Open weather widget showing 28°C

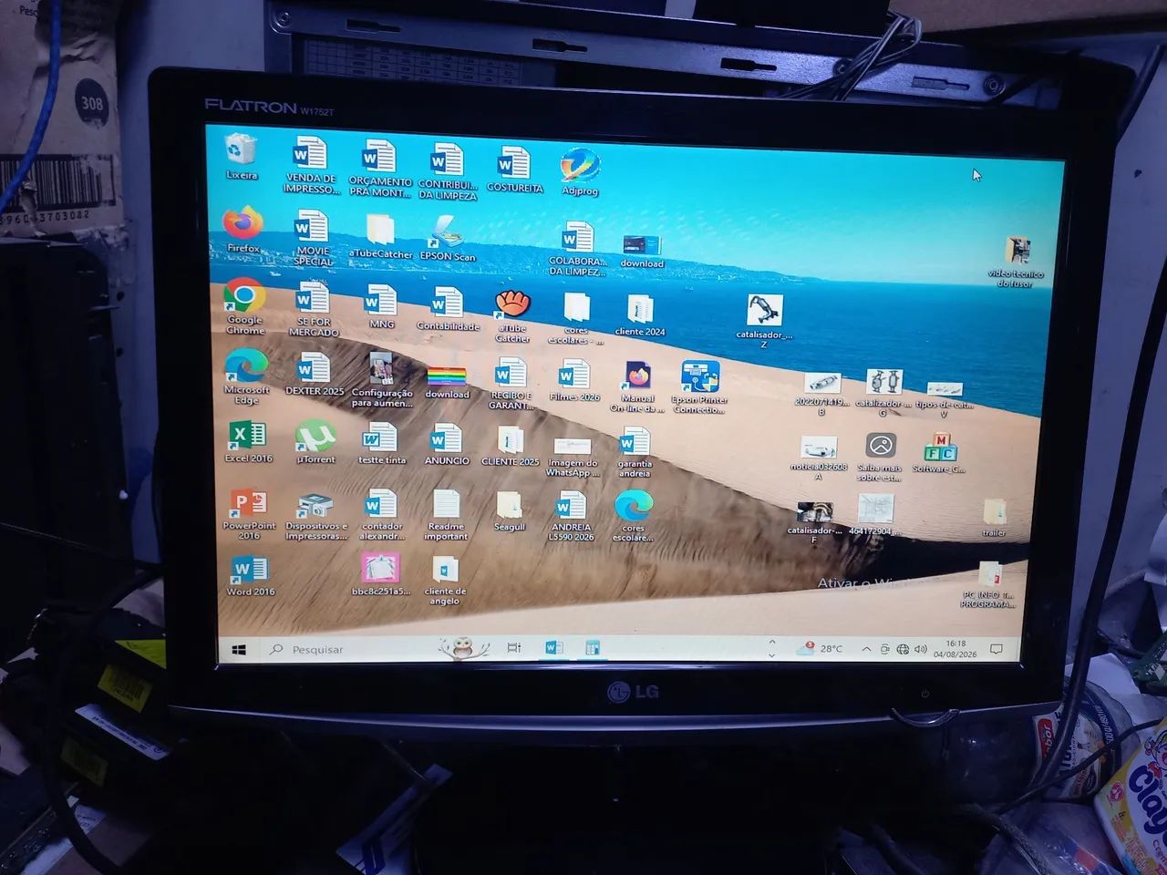point(819,649)
